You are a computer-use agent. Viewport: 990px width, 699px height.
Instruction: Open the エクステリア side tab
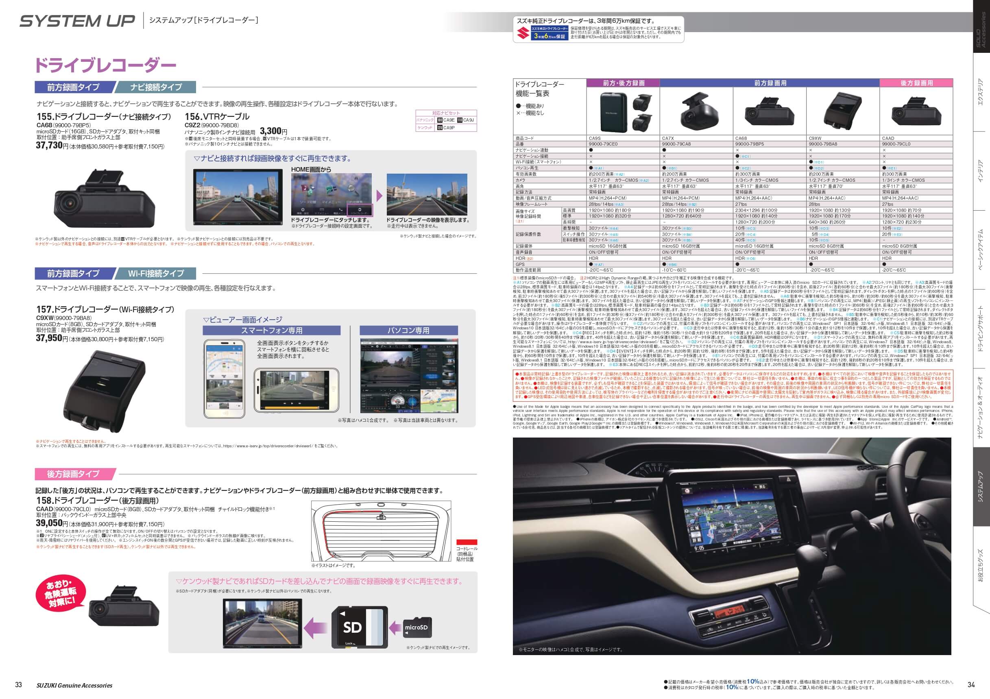[x=981, y=92]
